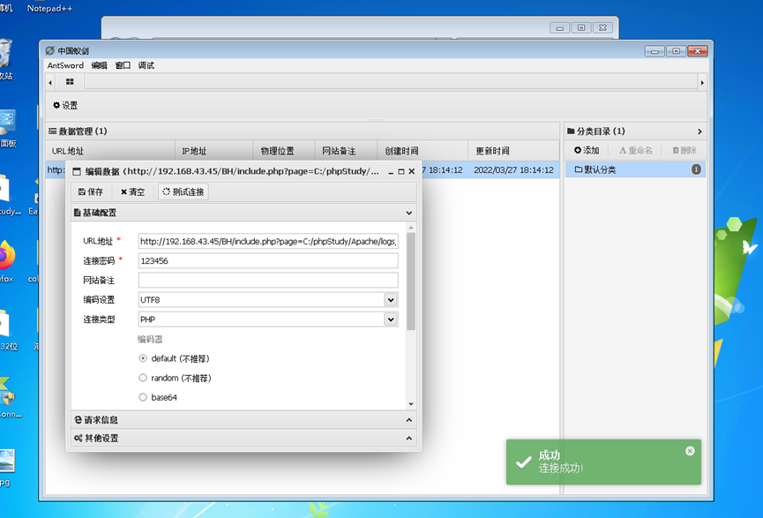Click 删除 delete category button
Viewport: 763px width, 518px height.
coord(684,150)
